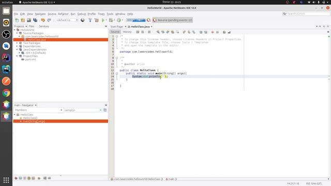Click the editor Comment icon

224,32
